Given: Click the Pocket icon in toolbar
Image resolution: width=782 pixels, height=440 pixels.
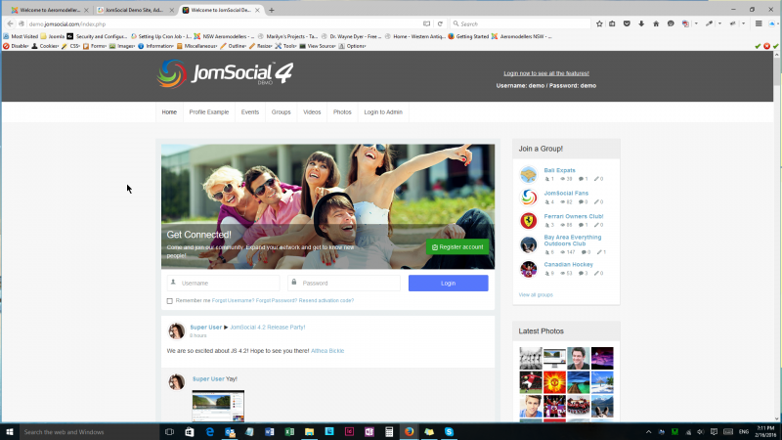Looking at the screenshot, I should [x=627, y=23].
